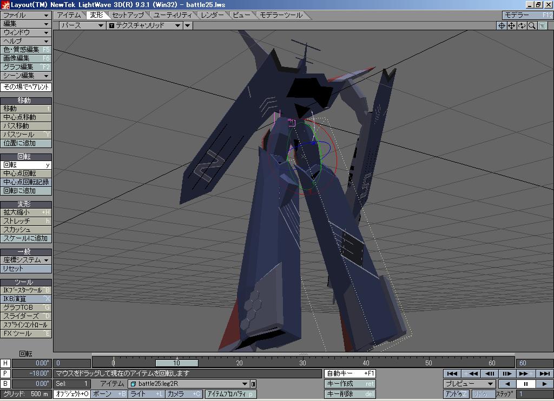Click the frame slider handle at frame 10
The width and height of the screenshot is (554, 401).
click(x=177, y=363)
